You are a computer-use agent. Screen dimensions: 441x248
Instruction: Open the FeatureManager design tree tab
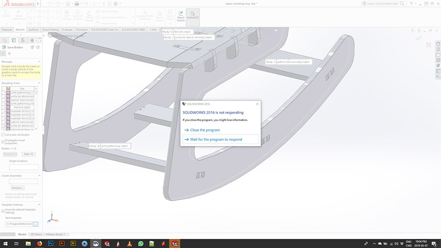click(x=5, y=40)
